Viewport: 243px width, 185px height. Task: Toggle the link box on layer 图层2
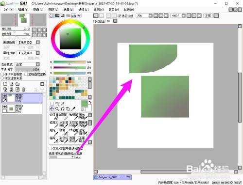5,110
